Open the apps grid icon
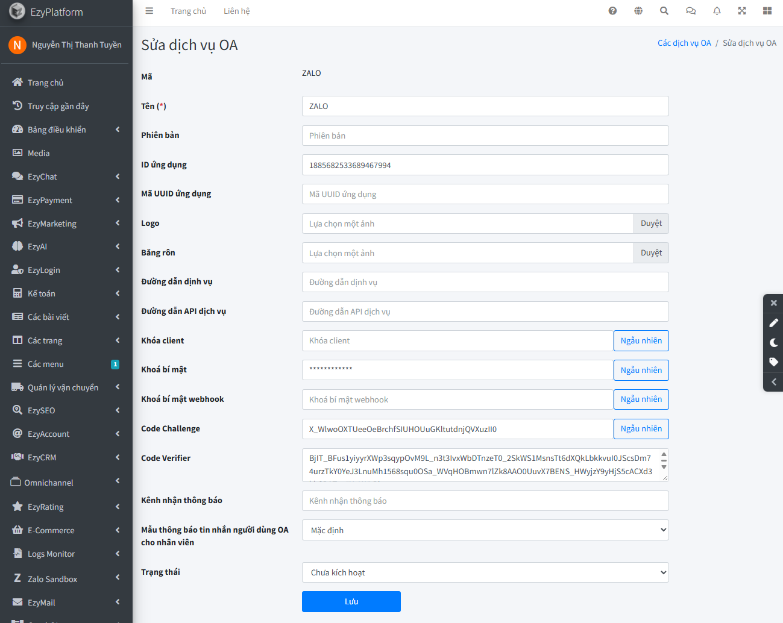Image resolution: width=783 pixels, height=623 pixels. pyautogui.click(x=767, y=11)
